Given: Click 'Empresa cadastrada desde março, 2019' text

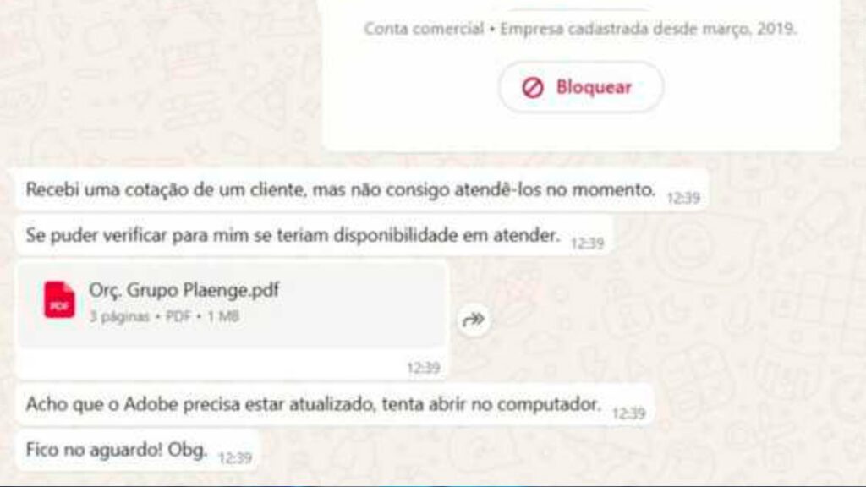Looking at the screenshot, I should coord(649,29).
